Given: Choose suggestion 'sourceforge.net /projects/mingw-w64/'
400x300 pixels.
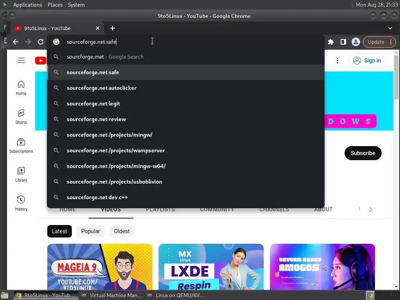Looking at the screenshot, I should [186, 166].
